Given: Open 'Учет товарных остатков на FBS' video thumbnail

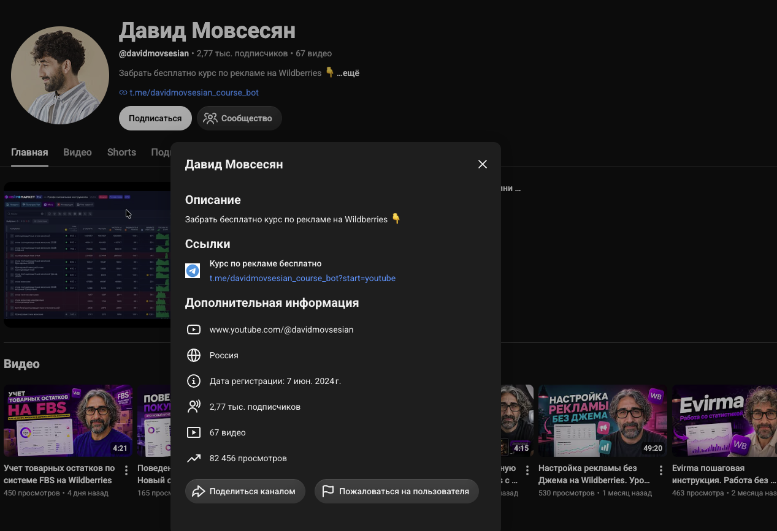Looking at the screenshot, I should (68, 421).
